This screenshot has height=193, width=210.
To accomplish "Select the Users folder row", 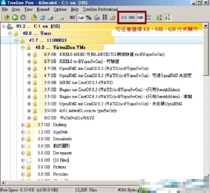I will 102,33.
